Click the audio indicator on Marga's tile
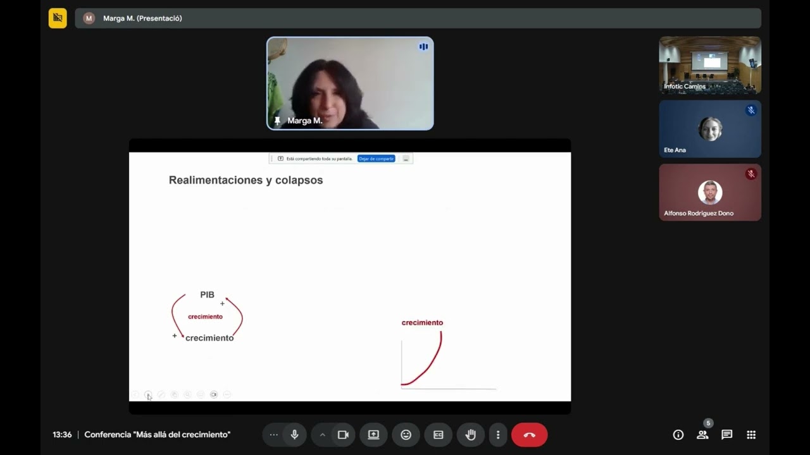The image size is (810, 455). tap(423, 47)
